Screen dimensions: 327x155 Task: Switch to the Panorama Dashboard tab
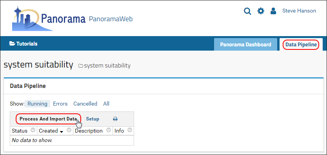pyautogui.click(x=245, y=44)
